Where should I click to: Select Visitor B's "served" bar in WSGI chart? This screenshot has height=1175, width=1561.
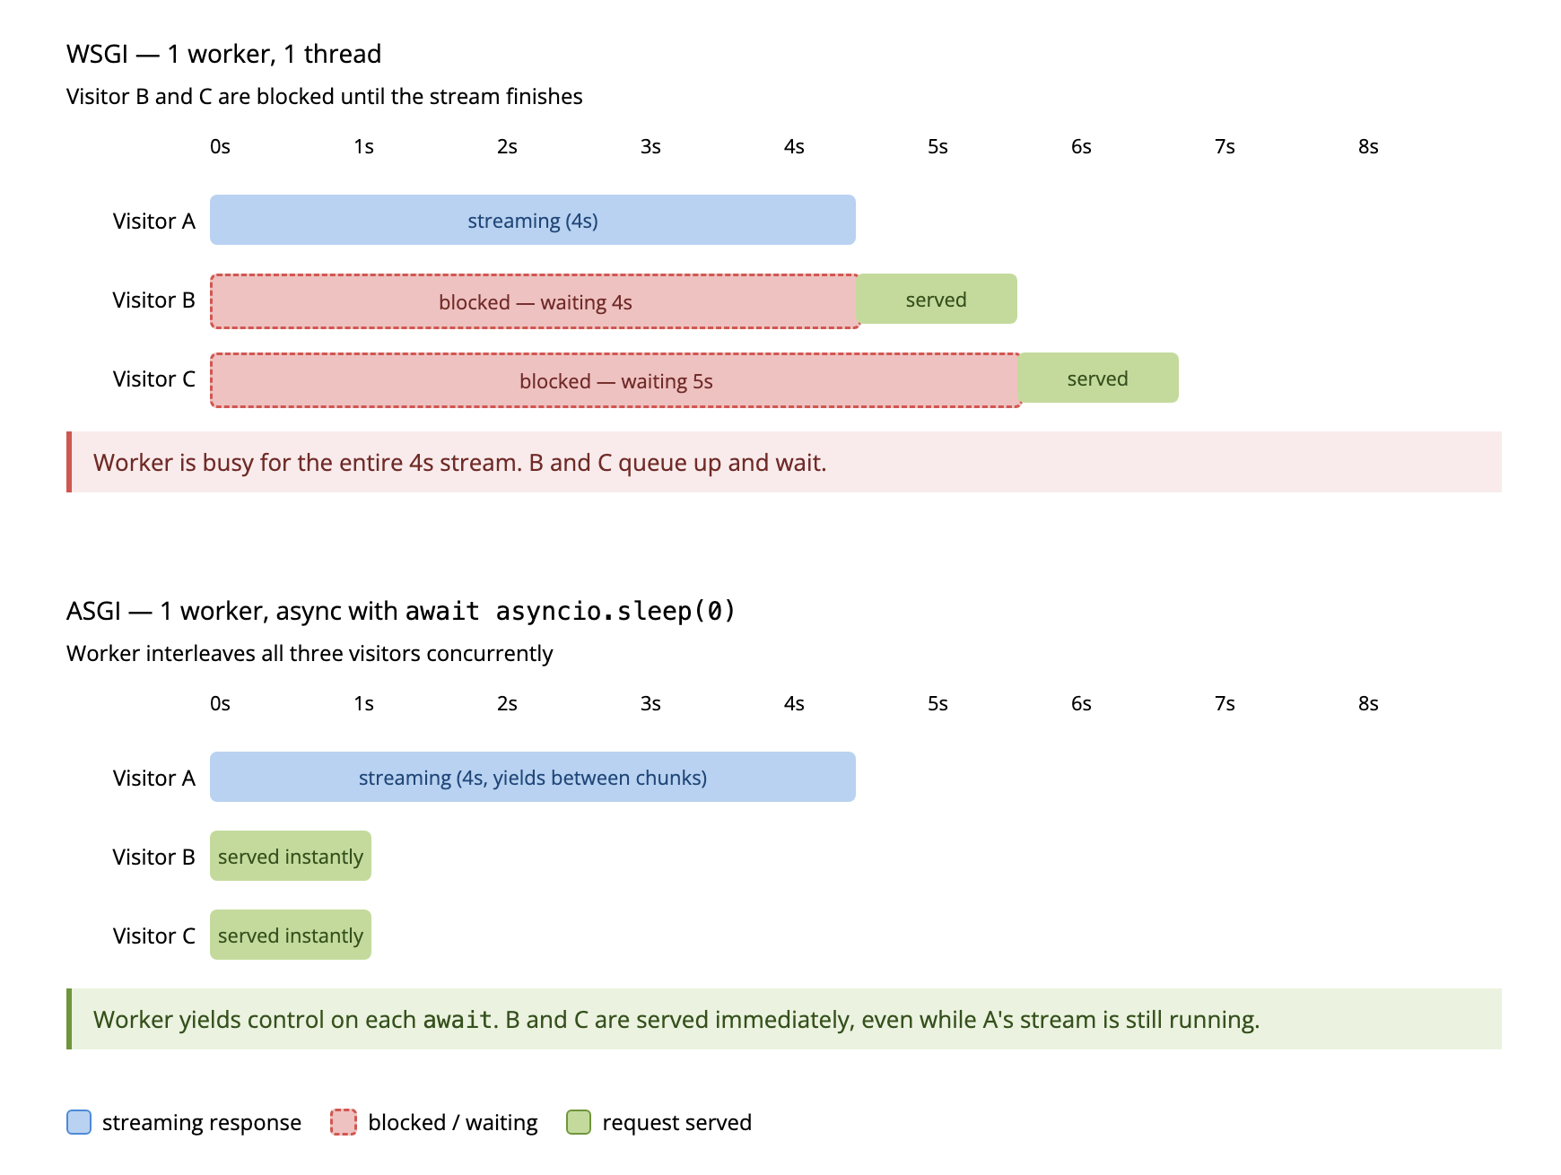[x=936, y=299]
